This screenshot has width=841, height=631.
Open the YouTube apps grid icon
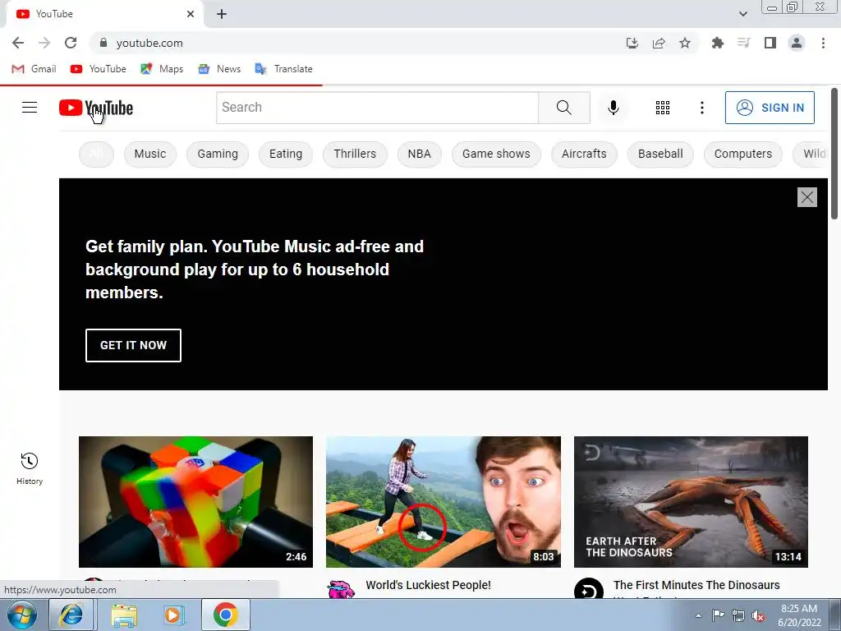[x=663, y=108]
